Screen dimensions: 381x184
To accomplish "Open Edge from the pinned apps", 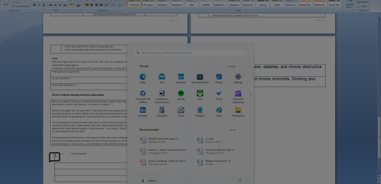I will tap(143, 79).
